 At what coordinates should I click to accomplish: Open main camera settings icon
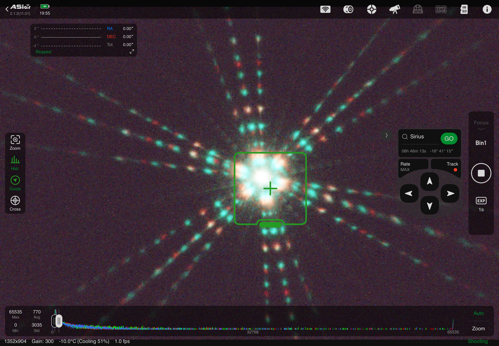pos(348,9)
